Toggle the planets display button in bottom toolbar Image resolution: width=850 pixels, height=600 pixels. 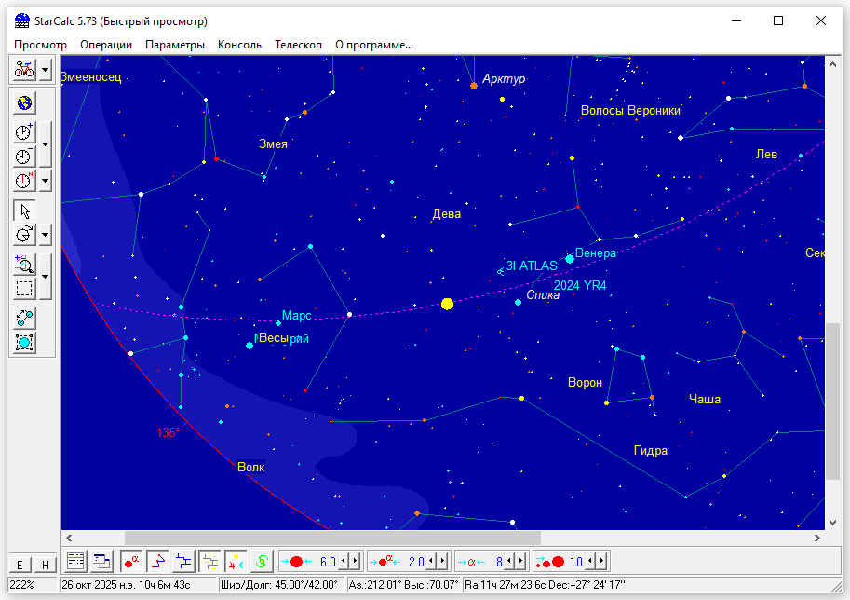click(236, 562)
